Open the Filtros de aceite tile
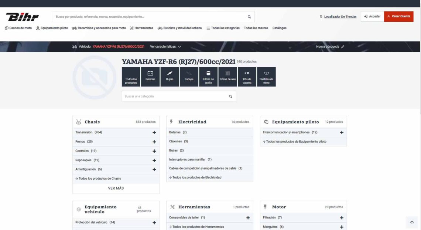Screen dimensions: 421x230 208,77
